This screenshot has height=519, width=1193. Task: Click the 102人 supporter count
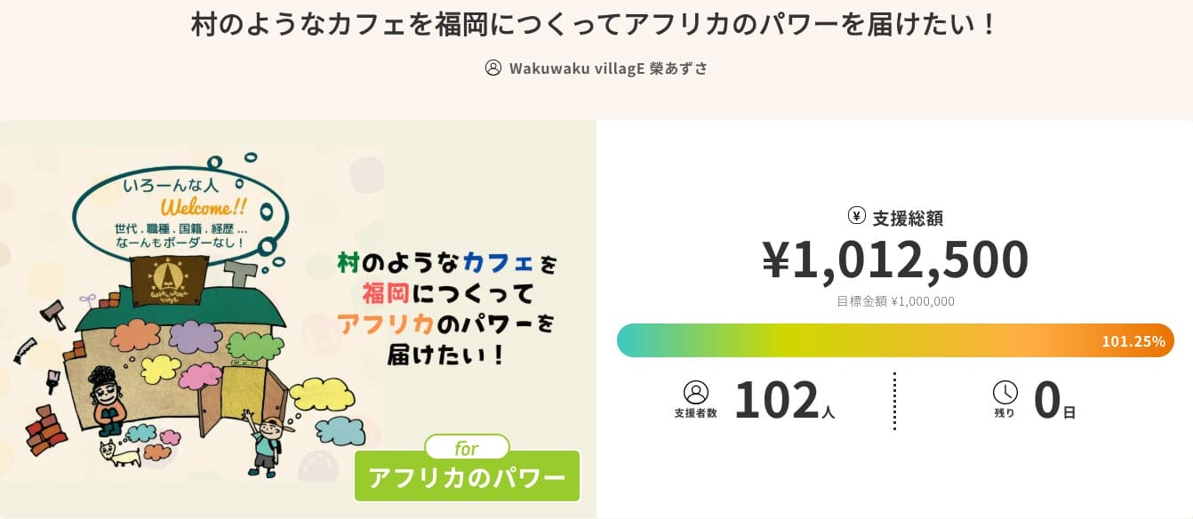click(x=784, y=401)
